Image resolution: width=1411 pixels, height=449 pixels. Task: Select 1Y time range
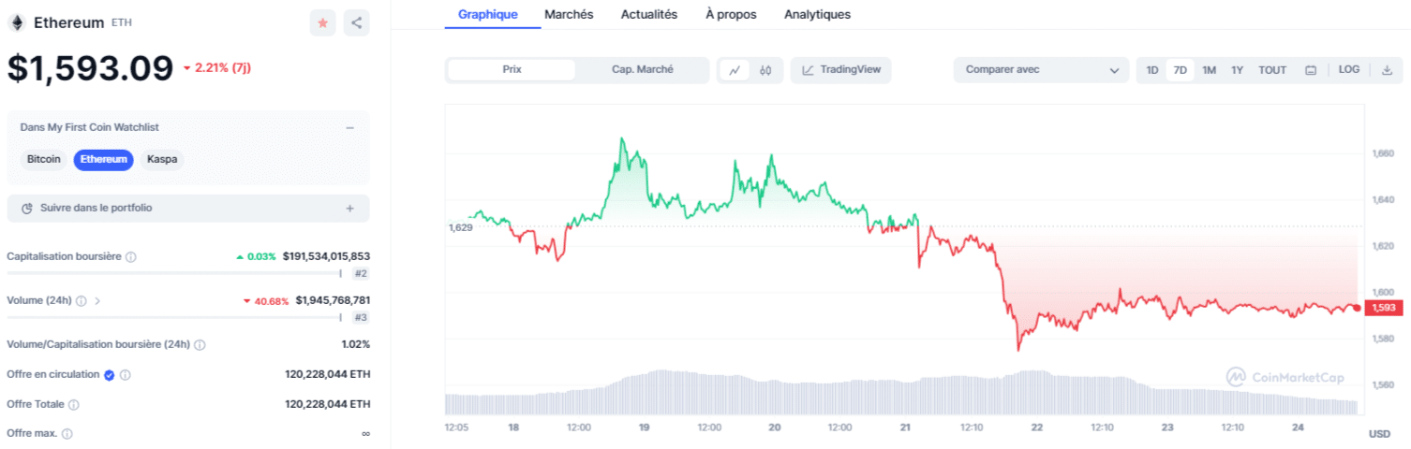[x=1238, y=70]
